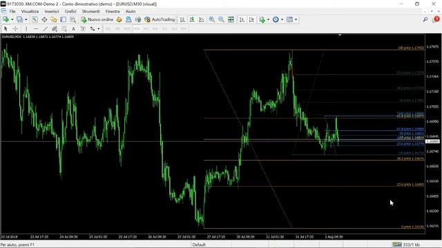
Task: Toggle the Data Window crosshair-circle icon
Action: click(44, 19)
